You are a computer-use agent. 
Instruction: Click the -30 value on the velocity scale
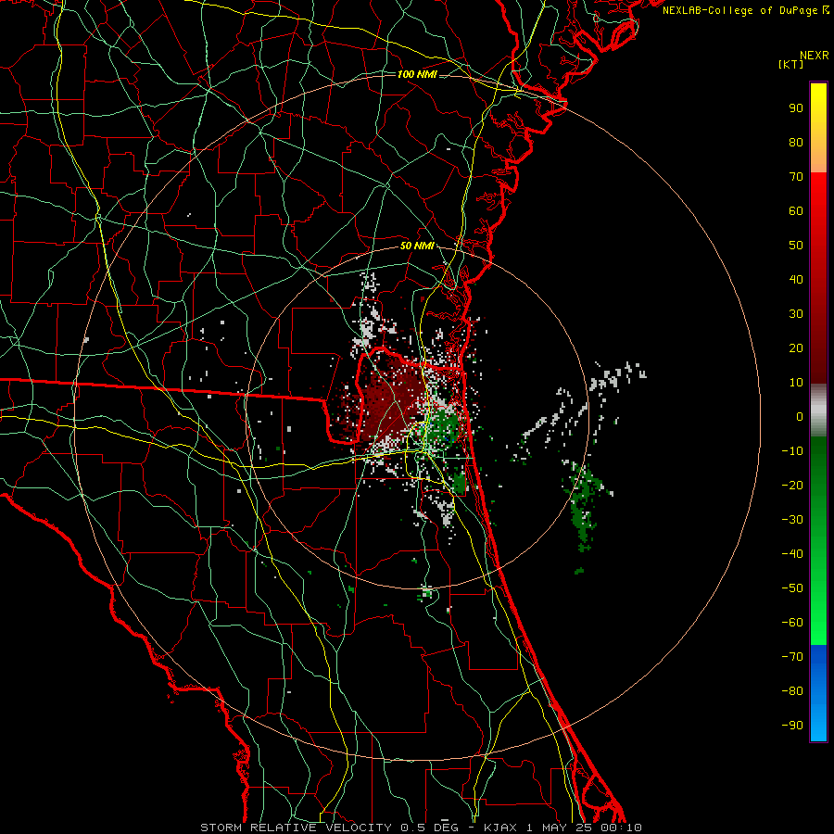coord(792,520)
